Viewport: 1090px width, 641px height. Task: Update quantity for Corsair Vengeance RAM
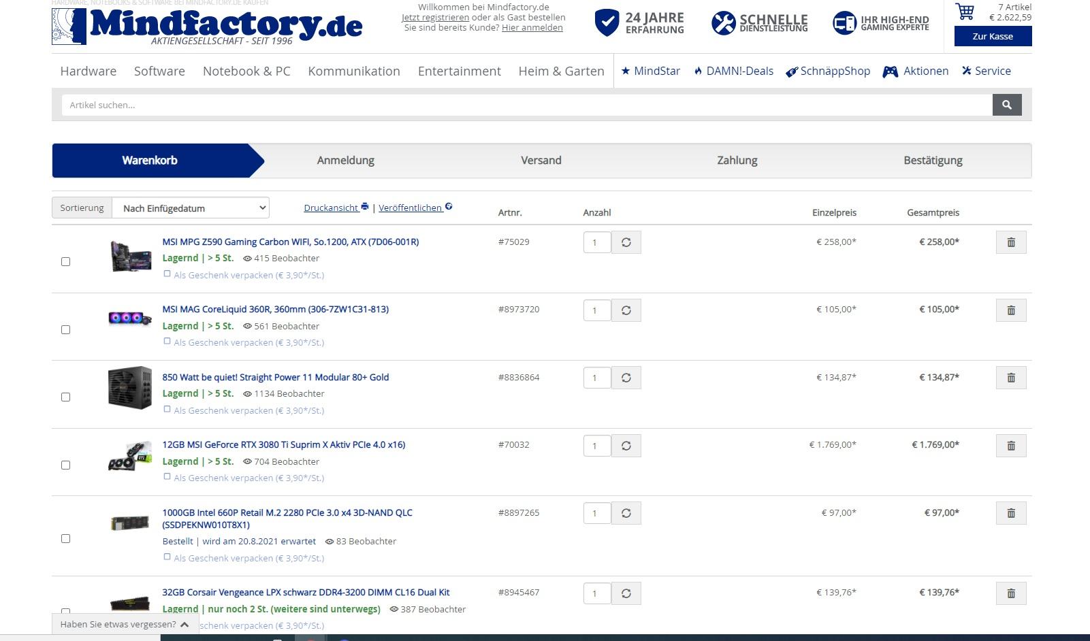click(626, 593)
